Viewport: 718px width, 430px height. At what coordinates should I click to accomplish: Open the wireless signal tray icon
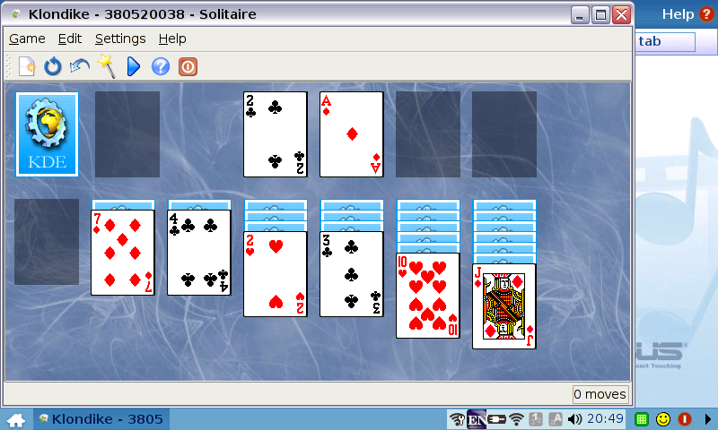pyautogui.click(x=517, y=419)
